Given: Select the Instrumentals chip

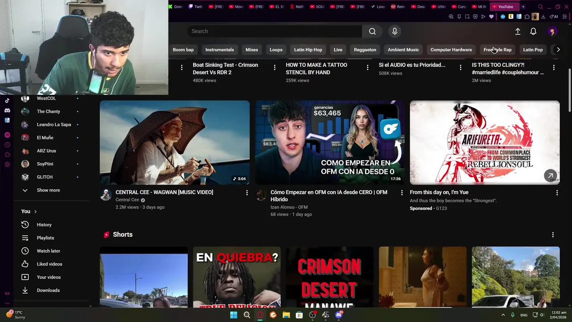Looking at the screenshot, I should [219, 50].
